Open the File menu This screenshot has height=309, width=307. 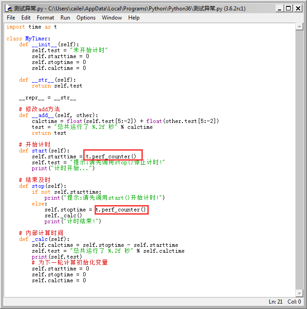(x=11, y=18)
